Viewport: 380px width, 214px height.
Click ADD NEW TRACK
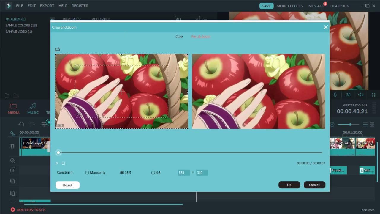coord(28,210)
